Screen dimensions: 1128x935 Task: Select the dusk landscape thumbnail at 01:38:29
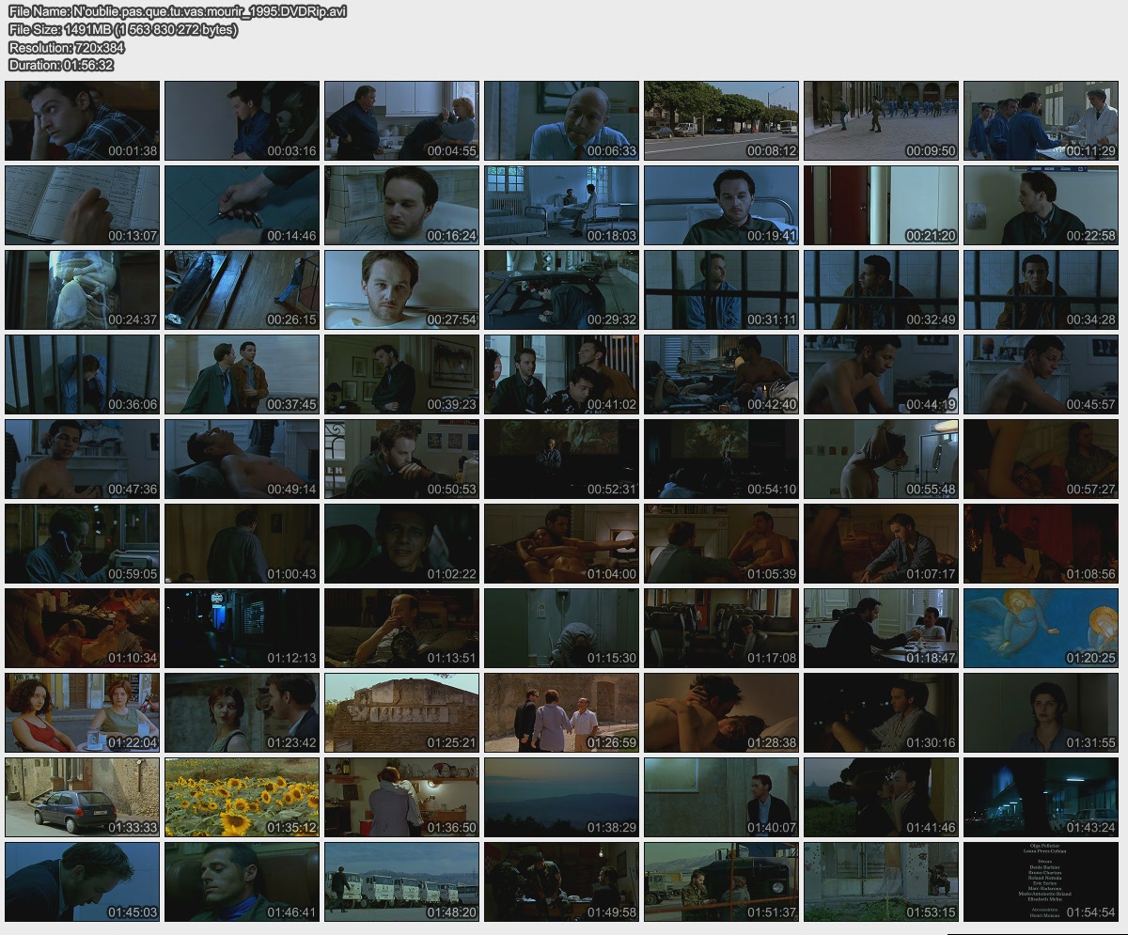point(561,797)
